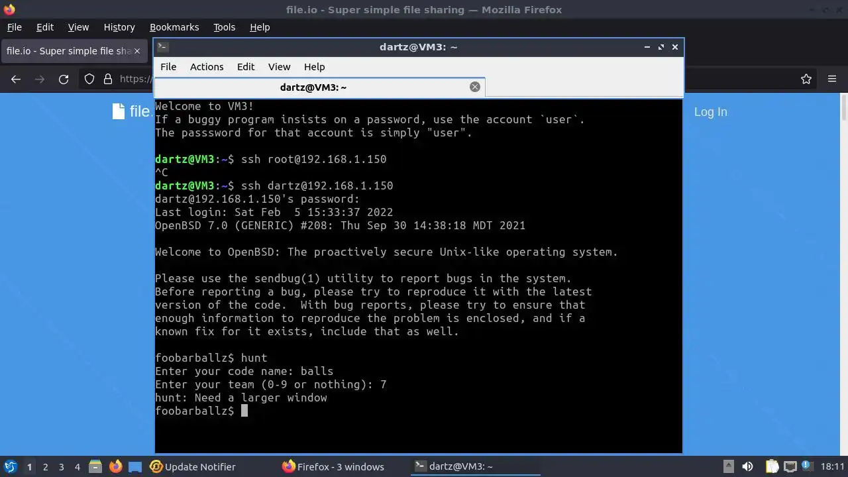Click the Log In link on file.io
This screenshot has width=848, height=477.
click(710, 112)
